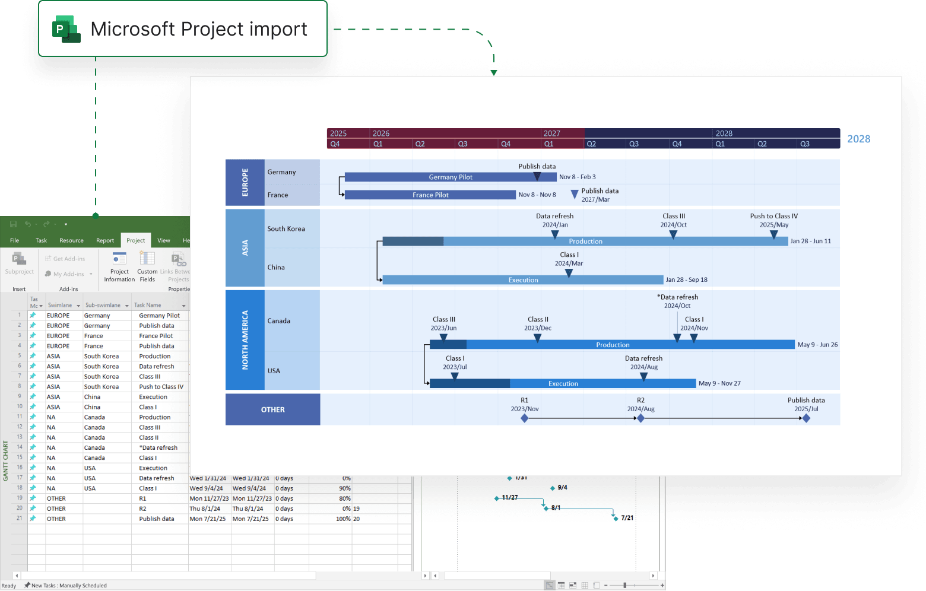The width and height of the screenshot is (926, 591).
Task: Click the zoom out minus icon
Action: pyautogui.click(x=605, y=585)
